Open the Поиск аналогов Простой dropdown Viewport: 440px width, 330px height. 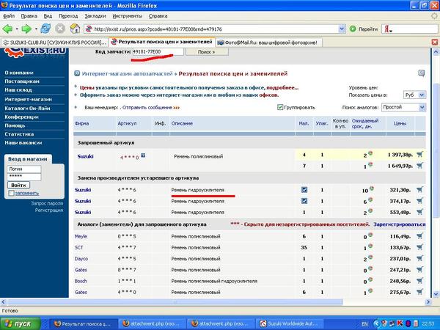pyautogui.click(x=403, y=107)
